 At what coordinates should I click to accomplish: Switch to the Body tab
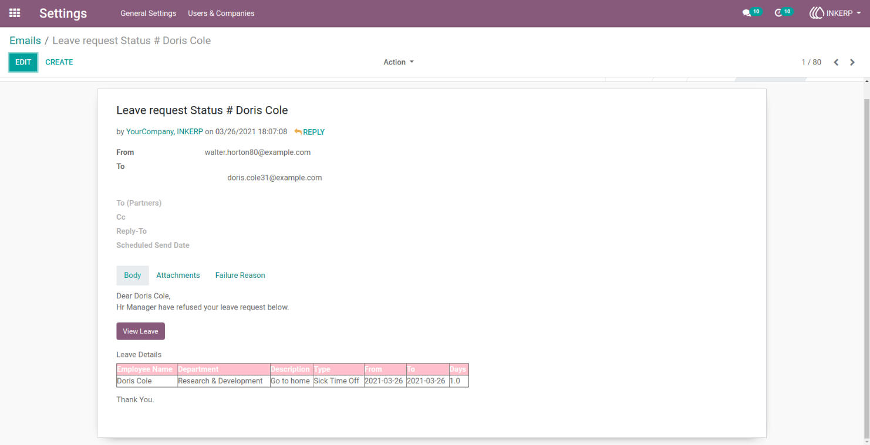[x=133, y=276]
